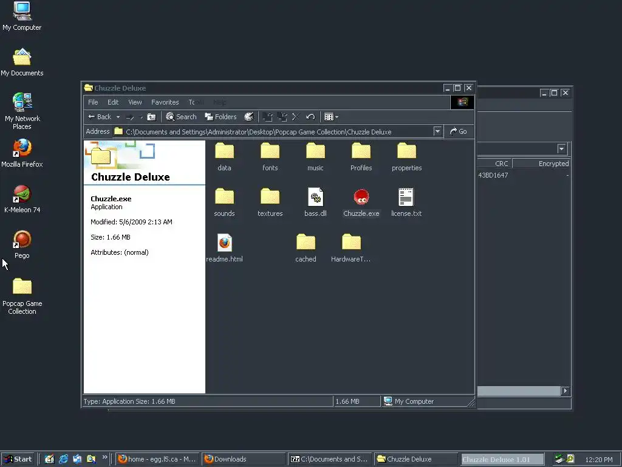Select the sounds folder
The height and width of the screenshot is (467, 622).
[x=224, y=202]
